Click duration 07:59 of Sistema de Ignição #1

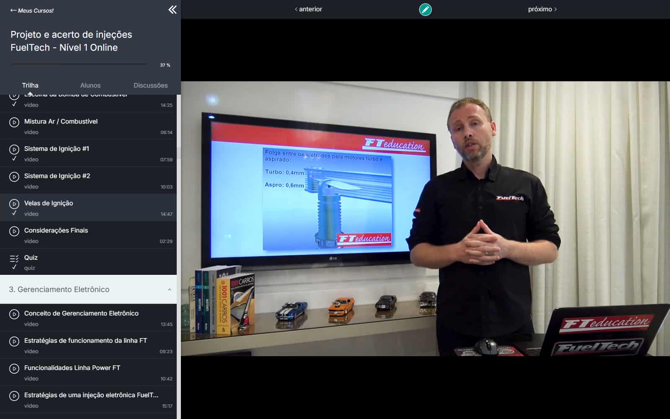pyautogui.click(x=167, y=160)
